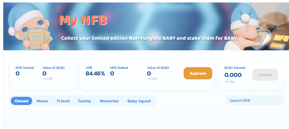Click the NFB Staked label
The height and width of the screenshot is (129, 289).
pyautogui.click(x=119, y=68)
